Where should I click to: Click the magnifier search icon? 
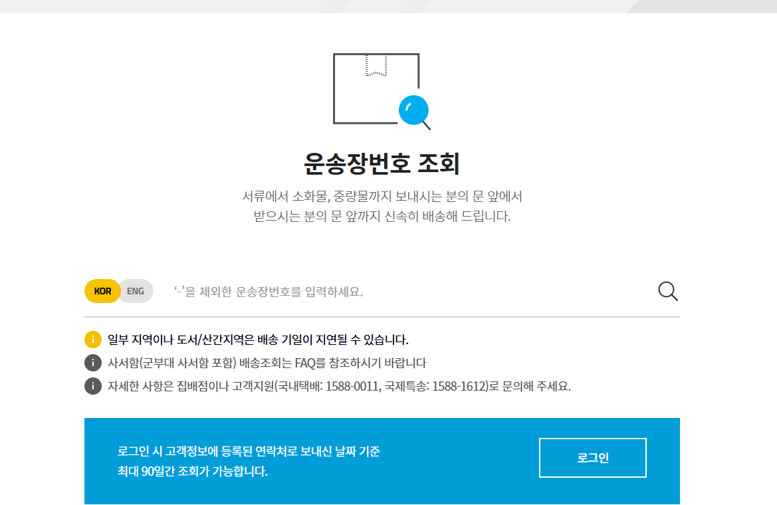tap(667, 292)
